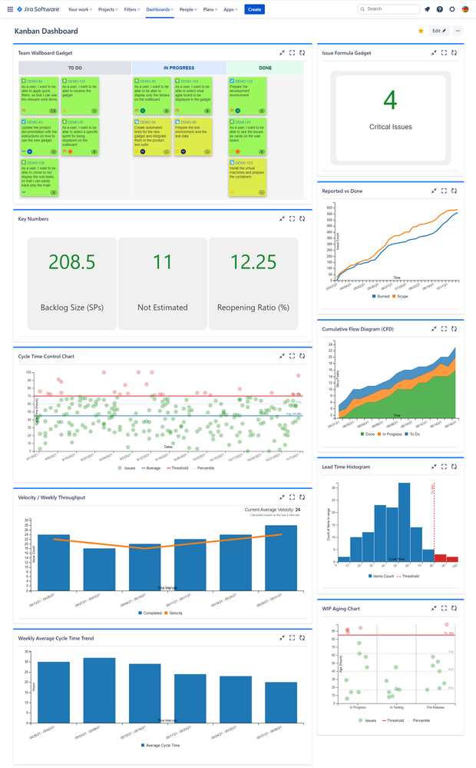Click the Jira Software logo

pos(38,9)
